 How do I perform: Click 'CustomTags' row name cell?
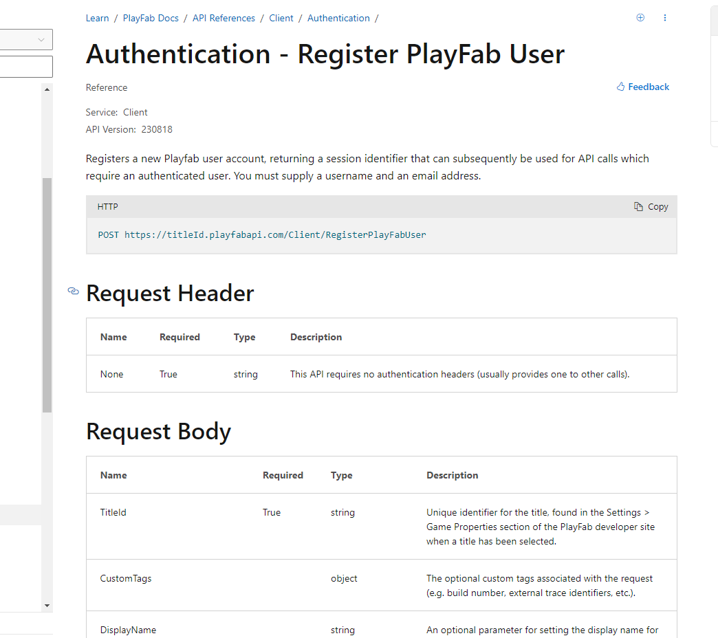coord(126,578)
